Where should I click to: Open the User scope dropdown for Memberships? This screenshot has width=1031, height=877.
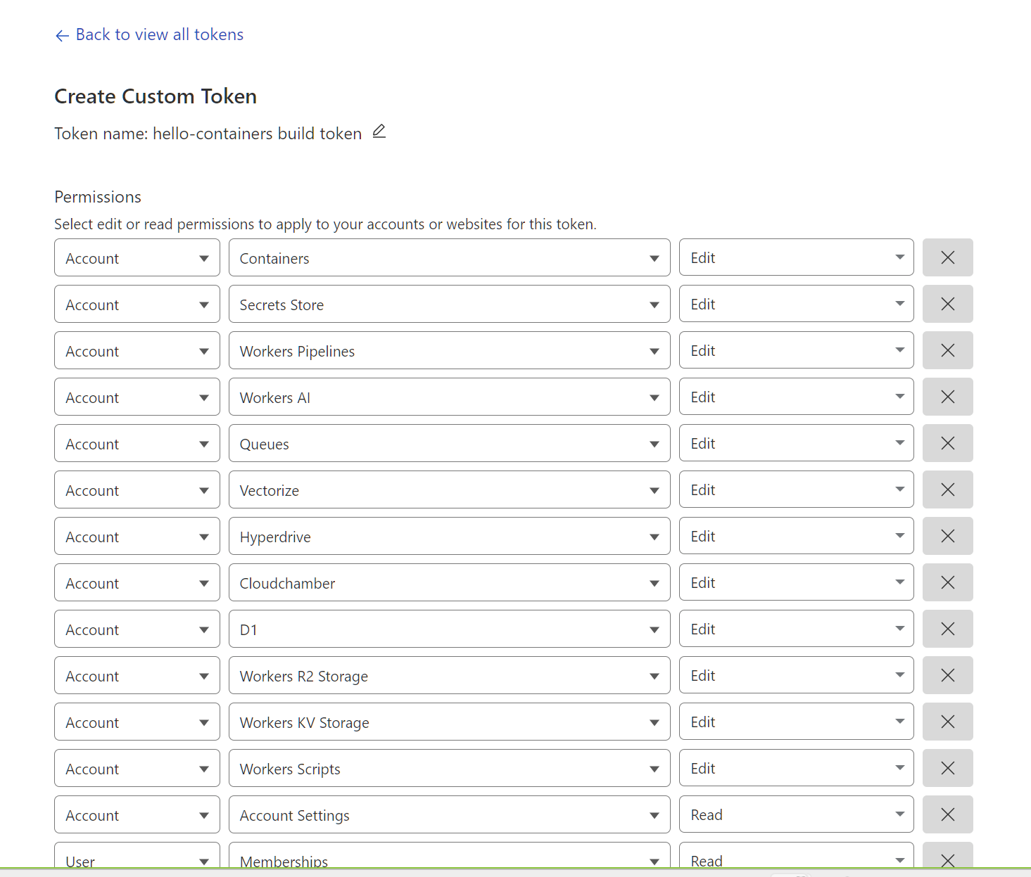tap(137, 859)
